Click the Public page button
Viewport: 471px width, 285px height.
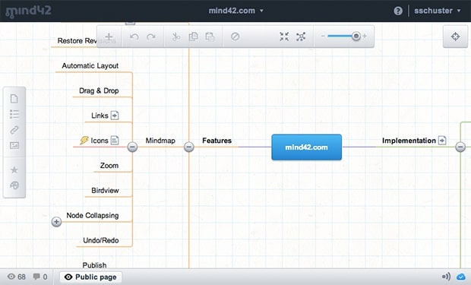(x=90, y=277)
